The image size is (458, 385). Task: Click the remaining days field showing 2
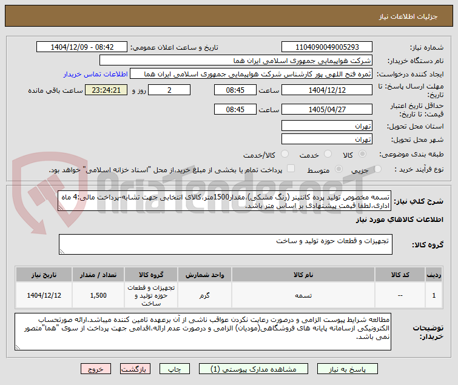click(x=169, y=90)
